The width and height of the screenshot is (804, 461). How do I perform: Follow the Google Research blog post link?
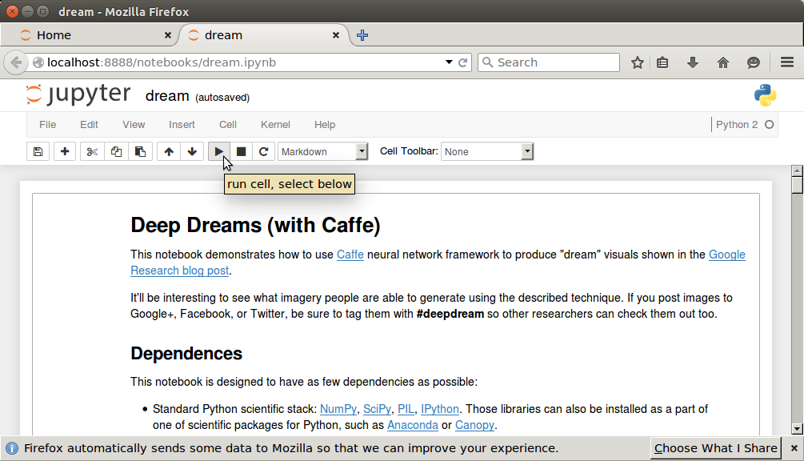(179, 271)
